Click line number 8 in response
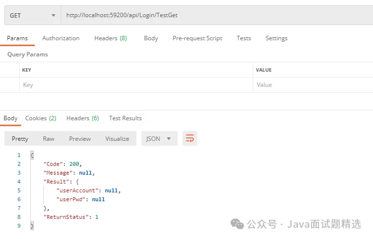 pyautogui.click(x=19, y=217)
